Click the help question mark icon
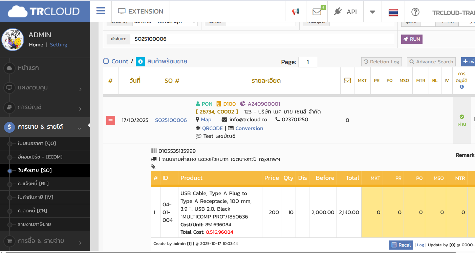 tap(415, 12)
